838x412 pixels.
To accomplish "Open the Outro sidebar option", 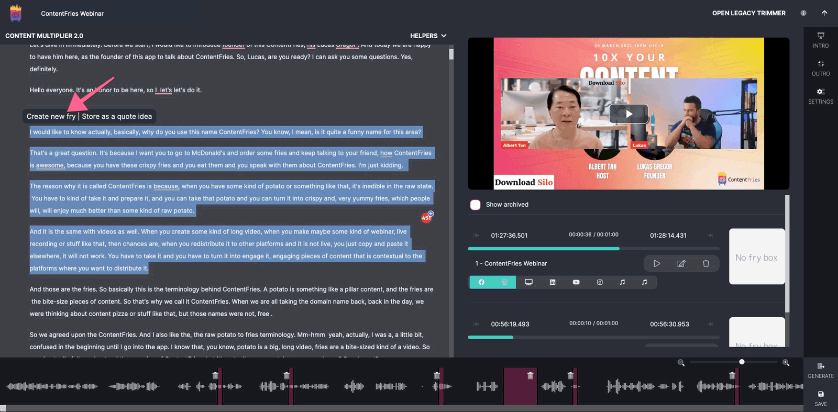I will point(821,68).
